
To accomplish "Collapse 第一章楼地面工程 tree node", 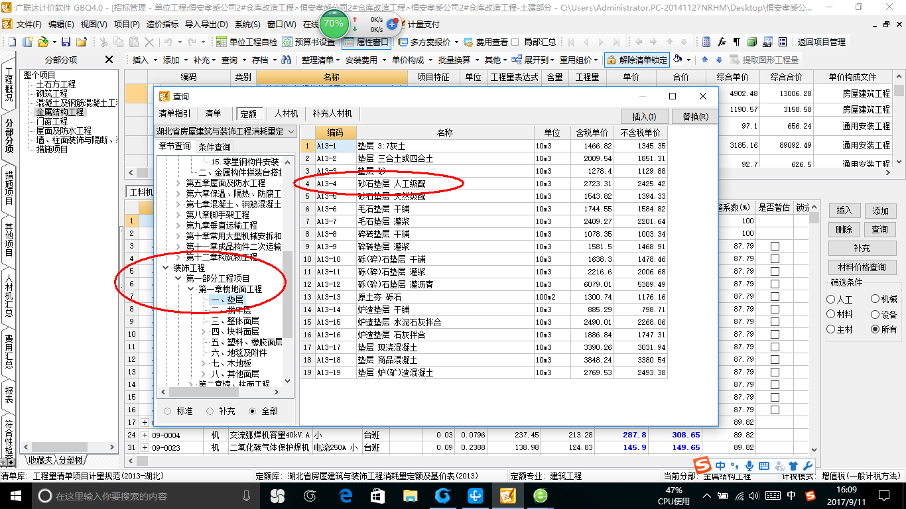I will click(x=190, y=289).
